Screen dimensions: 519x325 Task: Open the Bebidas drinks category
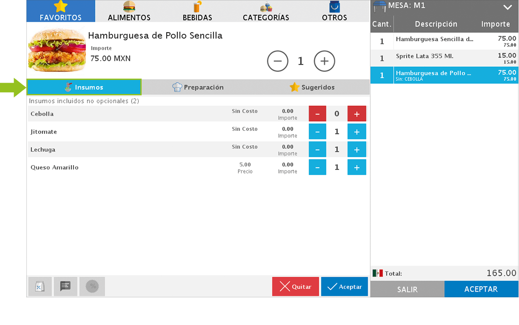[197, 11]
